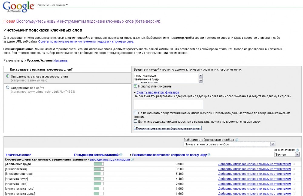Enable Включить содержание для взрослых checkbox

[135, 121]
